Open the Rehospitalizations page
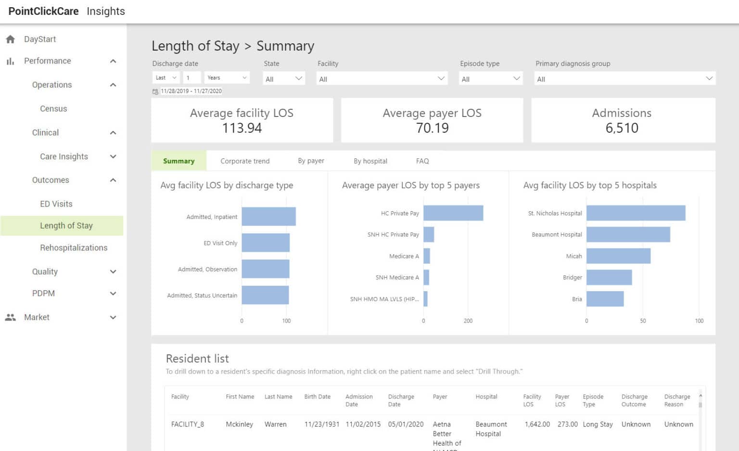 [74, 247]
